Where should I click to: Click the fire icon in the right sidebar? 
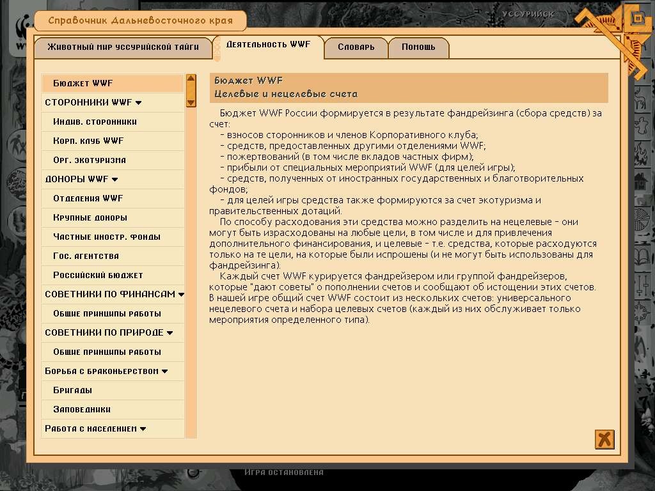tap(641, 154)
